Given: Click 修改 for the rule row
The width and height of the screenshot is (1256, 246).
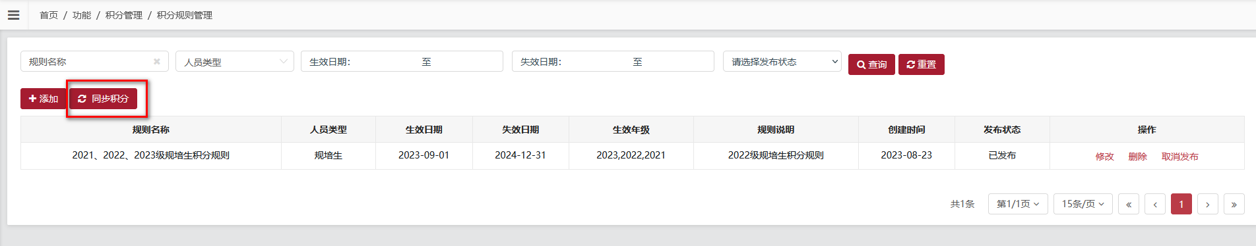Looking at the screenshot, I should coord(1105,157).
